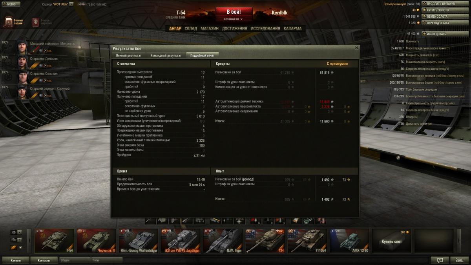Viewport: 471px width, 265px height.
Task: Click skill icon beside Денисов 94%
Action: 44,66
